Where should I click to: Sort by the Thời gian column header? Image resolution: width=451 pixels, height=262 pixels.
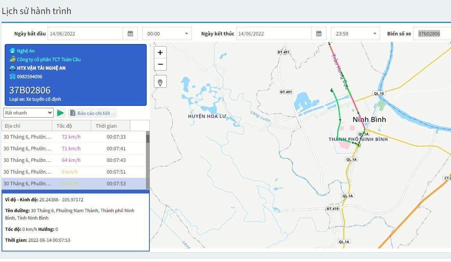pos(111,126)
